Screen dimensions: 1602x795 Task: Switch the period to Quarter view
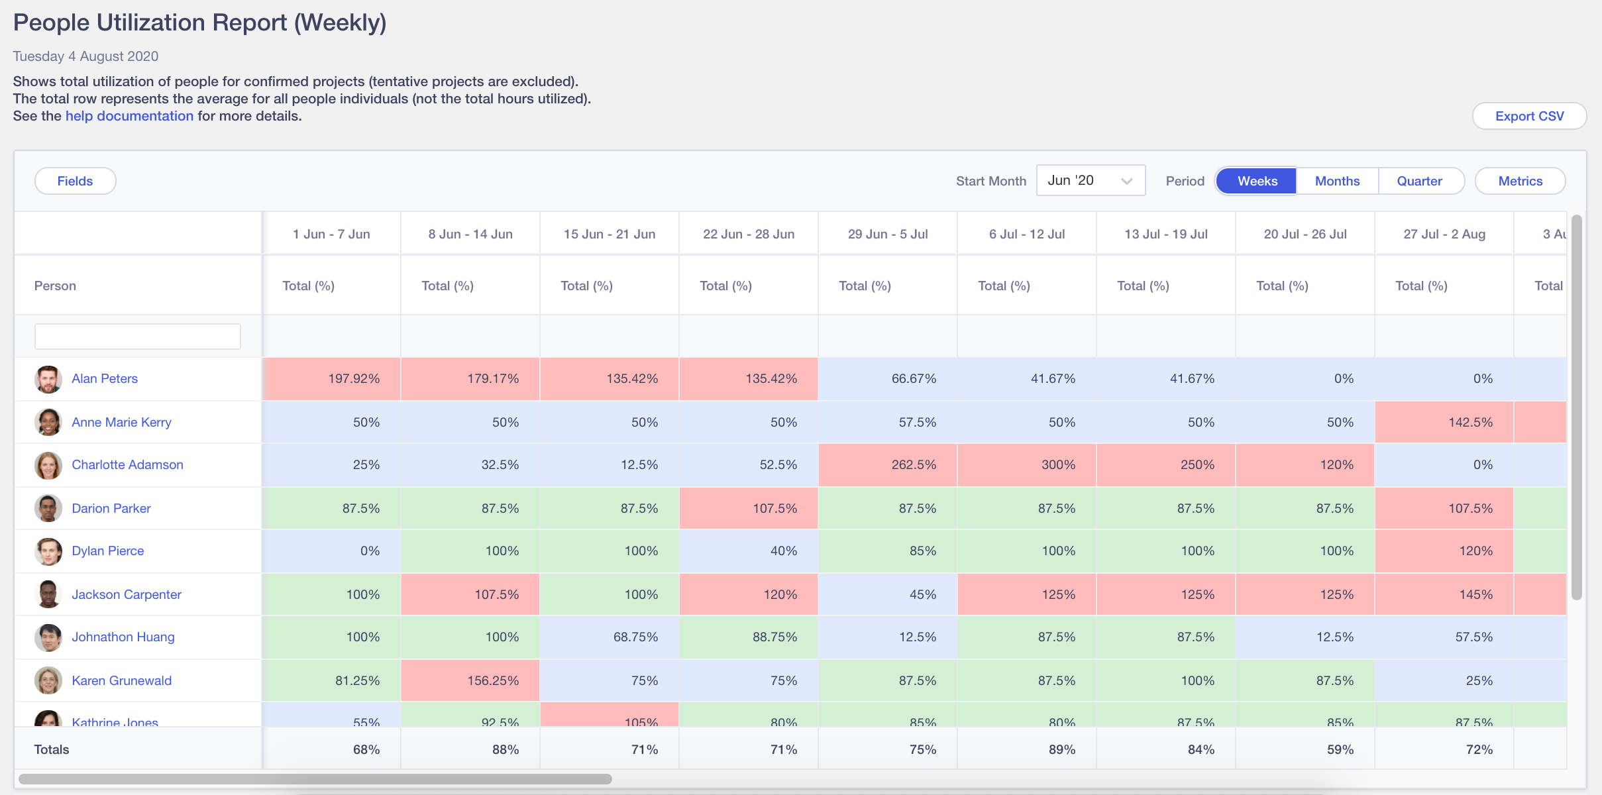(x=1420, y=180)
